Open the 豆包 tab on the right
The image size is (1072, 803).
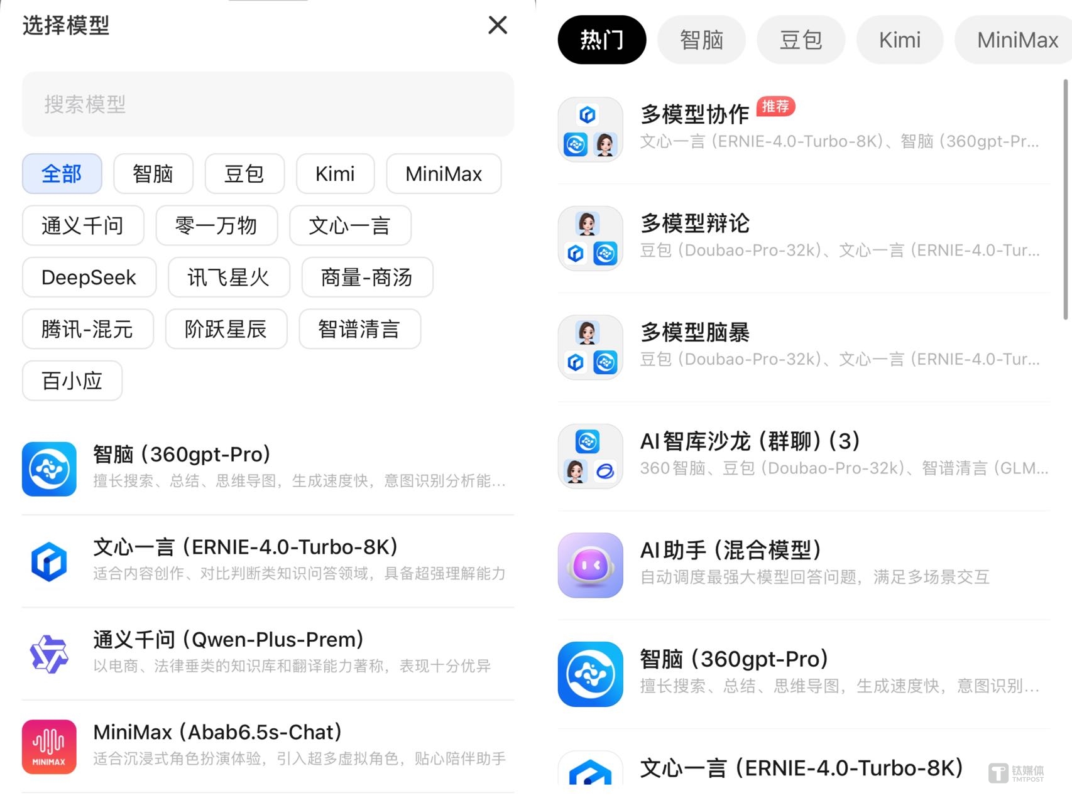[x=801, y=39]
